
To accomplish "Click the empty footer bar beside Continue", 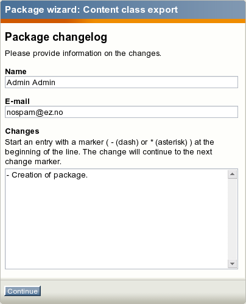I will (142, 291).
